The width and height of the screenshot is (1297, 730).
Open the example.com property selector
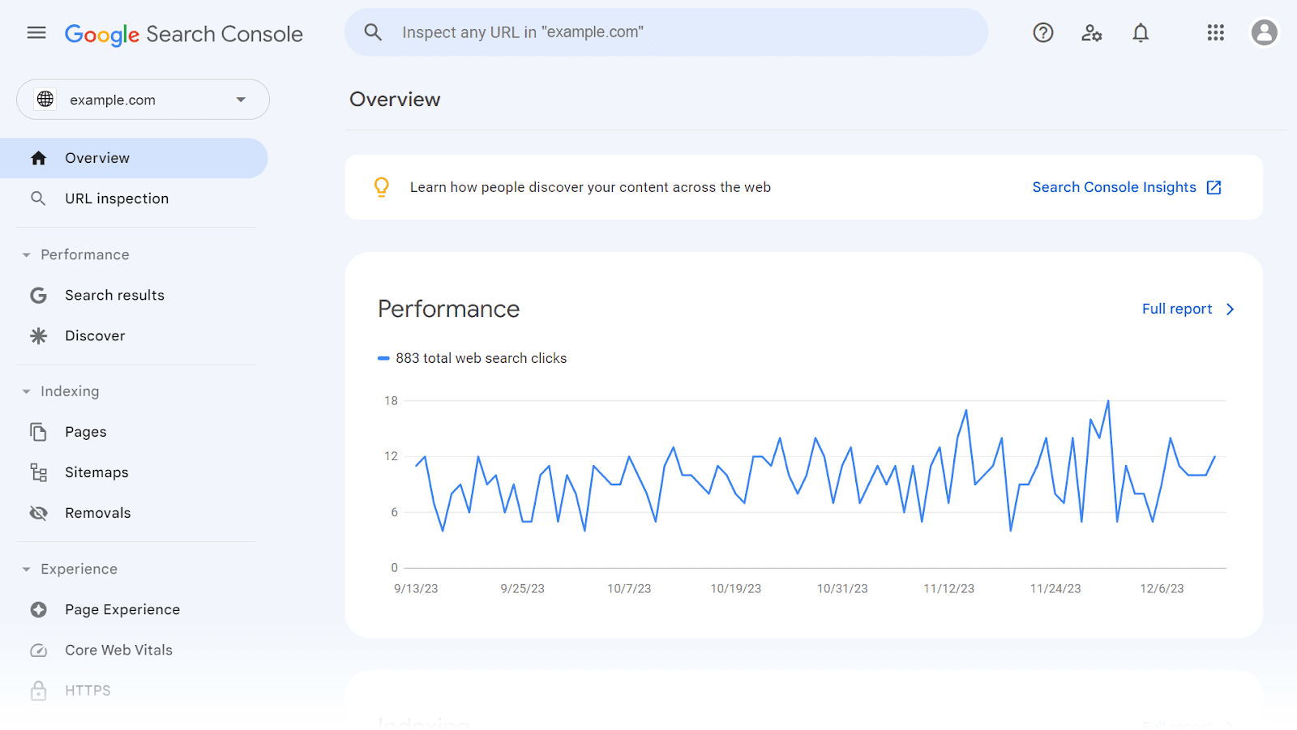(x=143, y=99)
